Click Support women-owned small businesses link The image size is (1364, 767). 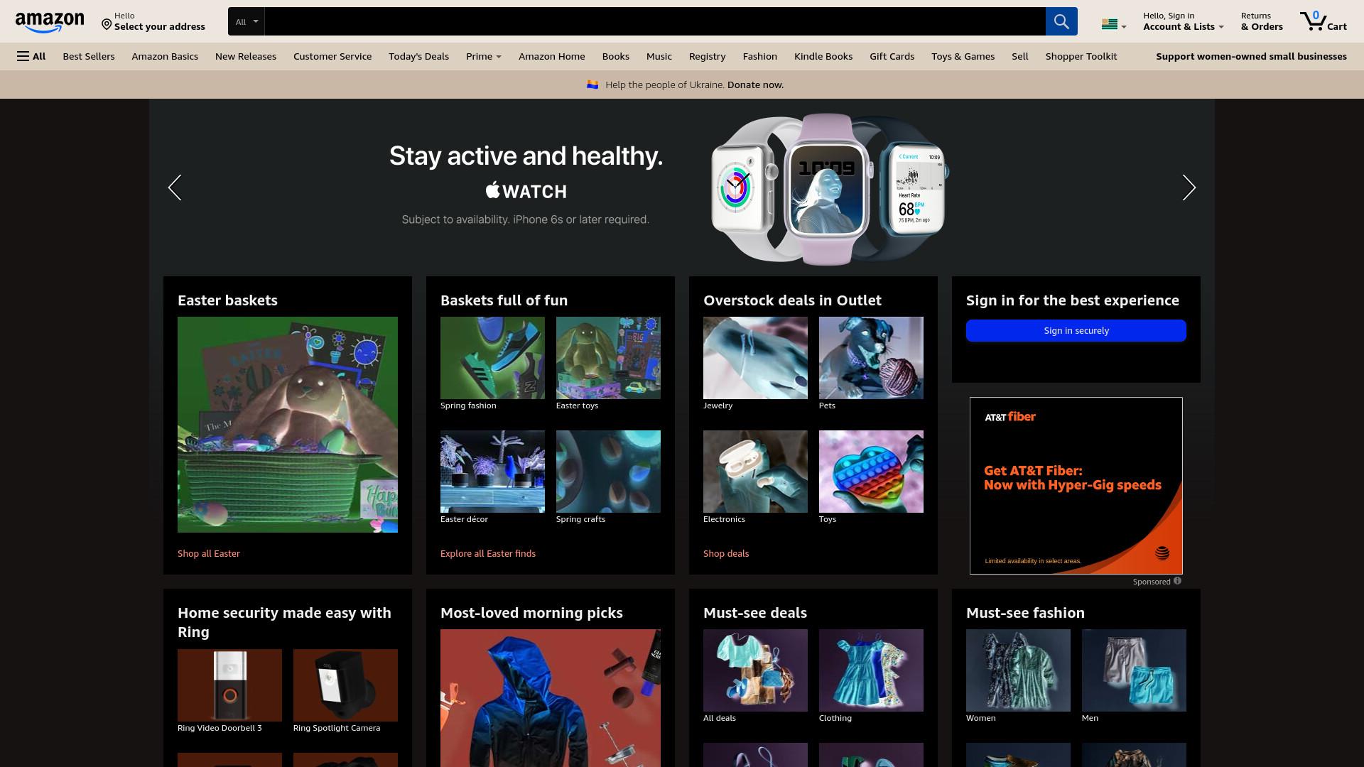click(1251, 56)
